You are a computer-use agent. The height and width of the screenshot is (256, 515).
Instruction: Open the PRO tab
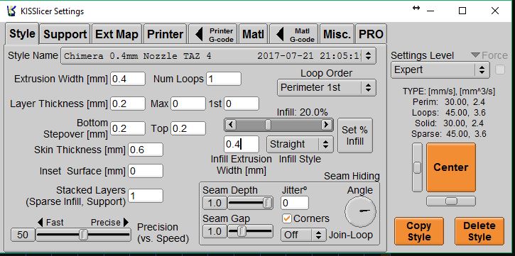pos(371,34)
